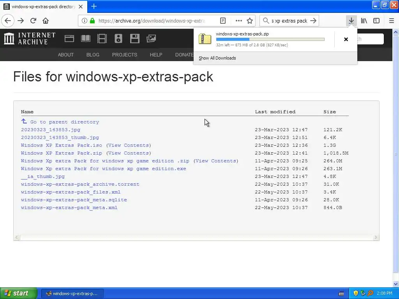The height and width of the screenshot is (299, 399).
Task: Toggle reader view in address bar
Action: (x=222, y=21)
